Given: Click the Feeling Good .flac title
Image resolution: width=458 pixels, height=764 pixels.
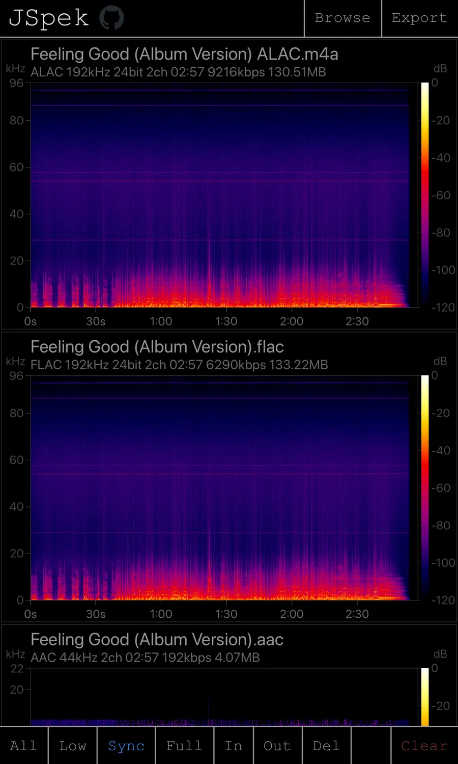Looking at the screenshot, I should click(157, 347).
